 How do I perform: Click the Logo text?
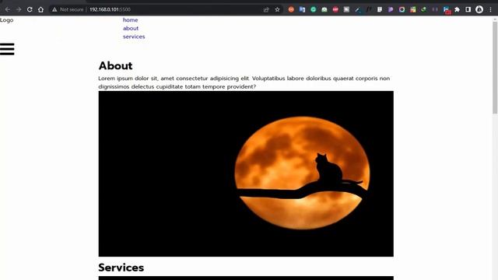[7, 20]
